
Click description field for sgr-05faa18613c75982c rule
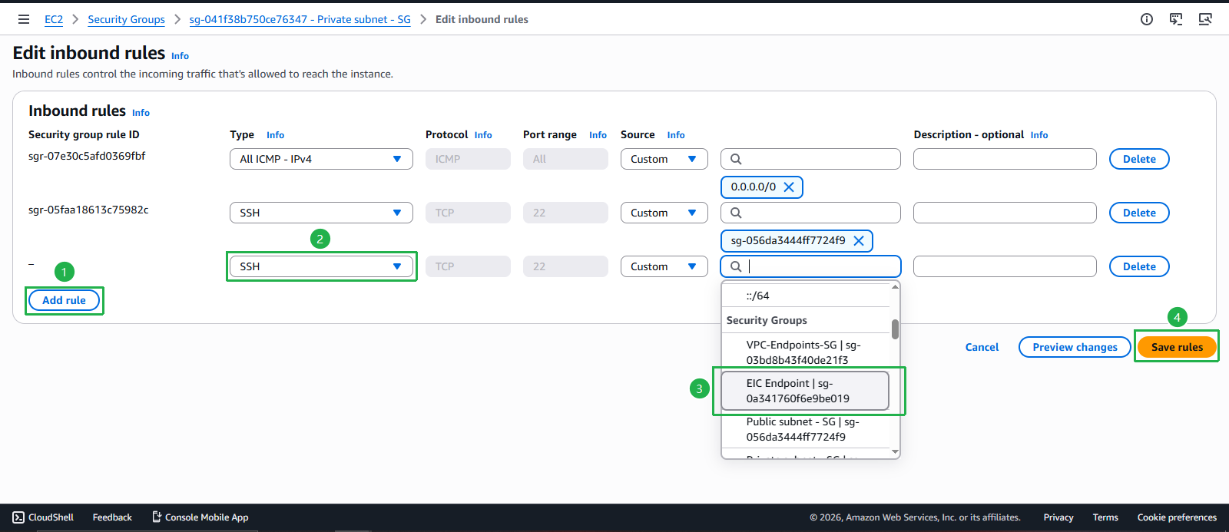pos(1005,213)
